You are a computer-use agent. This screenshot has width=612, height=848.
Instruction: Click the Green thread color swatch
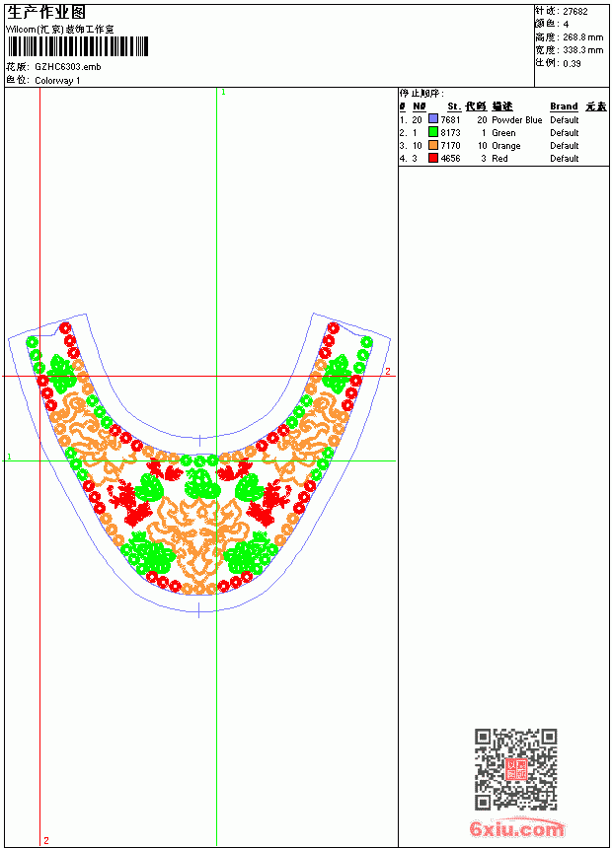[432, 132]
